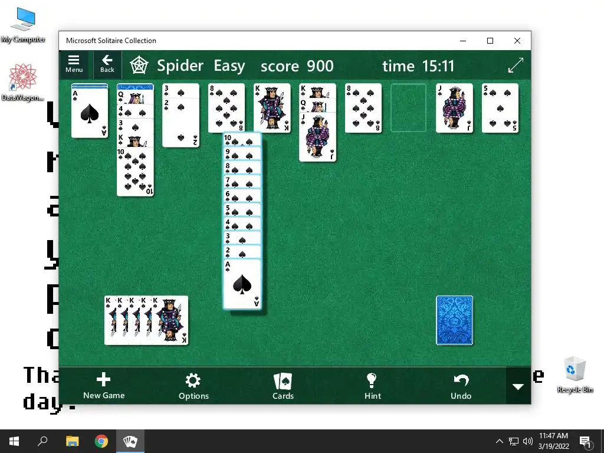Click Solitaire Collection taskbar icon

click(x=130, y=441)
